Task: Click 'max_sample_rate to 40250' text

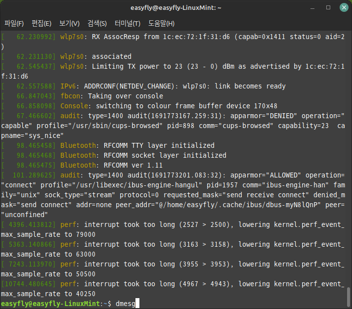Action: coord(48,294)
